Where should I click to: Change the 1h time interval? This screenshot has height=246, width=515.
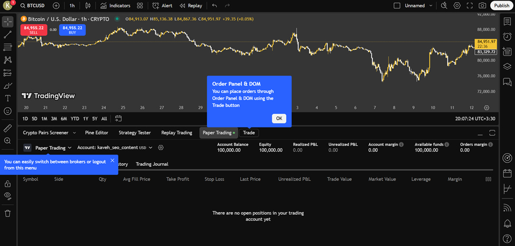[x=72, y=6]
